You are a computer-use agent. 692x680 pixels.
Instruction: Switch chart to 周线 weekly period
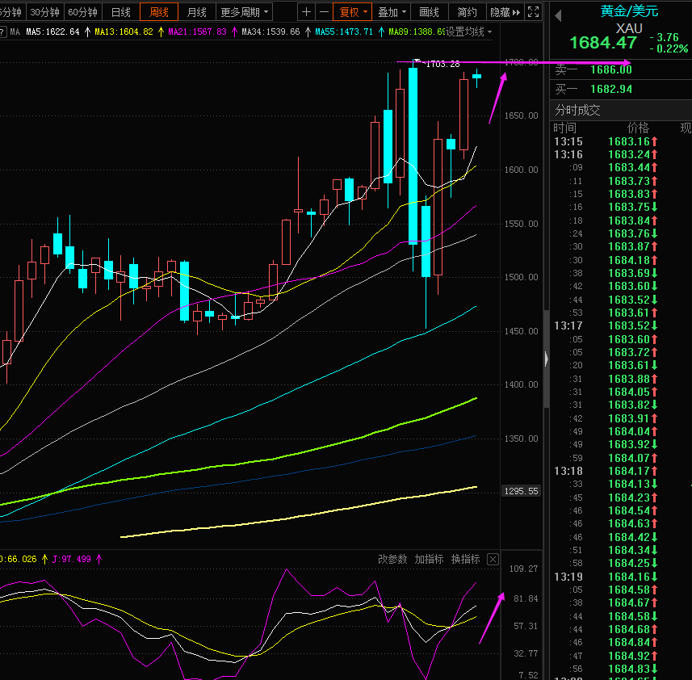[159, 12]
